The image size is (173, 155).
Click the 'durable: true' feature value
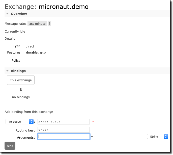click(x=36, y=53)
